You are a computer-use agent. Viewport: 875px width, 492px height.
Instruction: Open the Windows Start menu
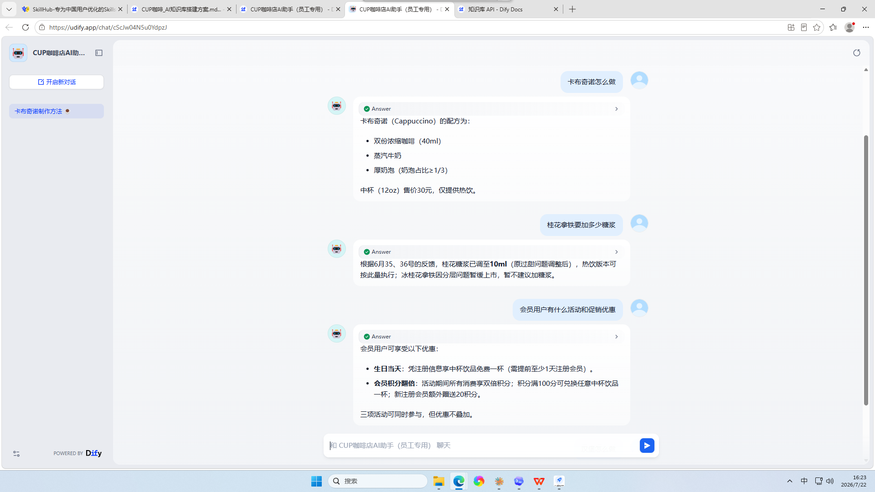pos(316,481)
